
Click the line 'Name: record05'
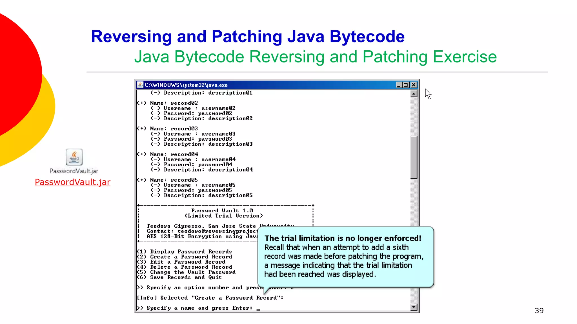pos(167,180)
